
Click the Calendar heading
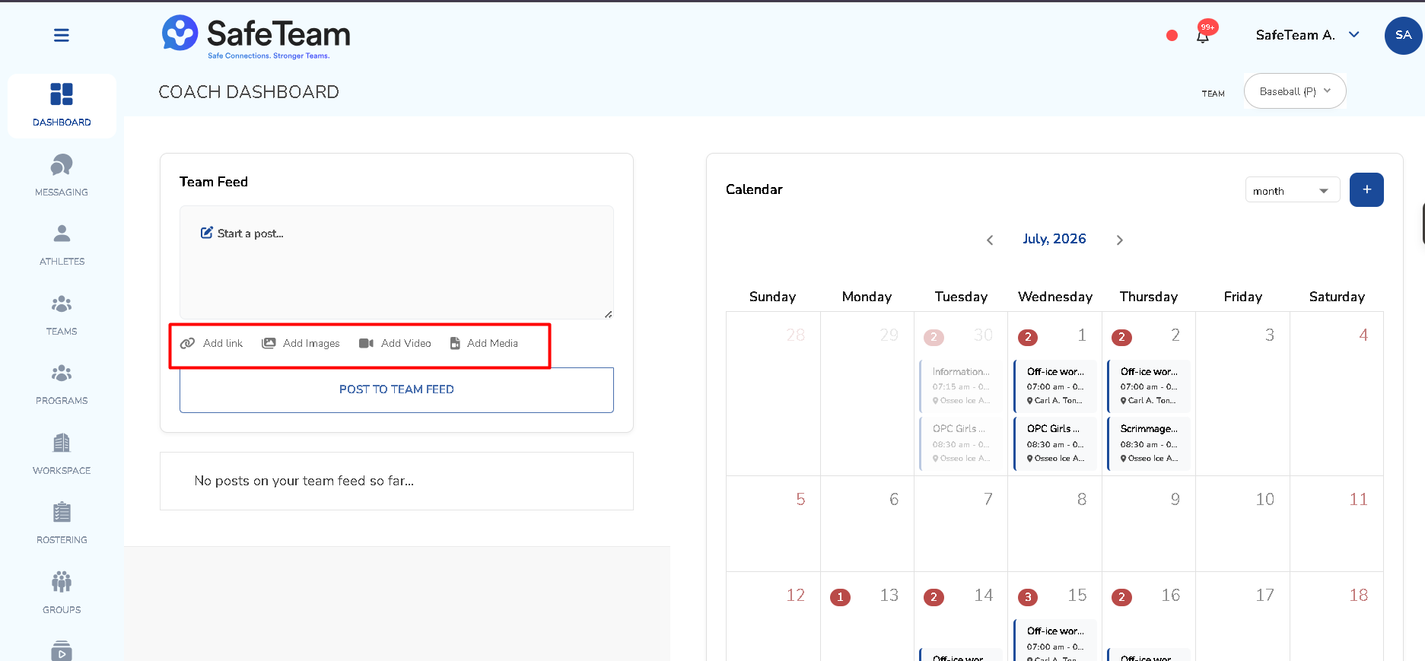pos(754,189)
